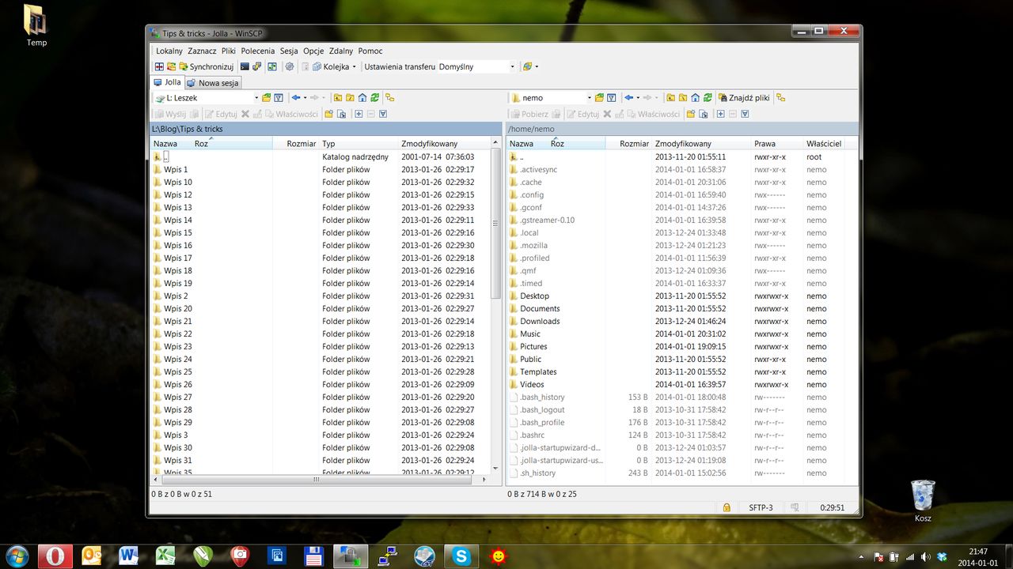The height and width of the screenshot is (569, 1013).
Task: Click remote panel filter icon
Action: 612,98
